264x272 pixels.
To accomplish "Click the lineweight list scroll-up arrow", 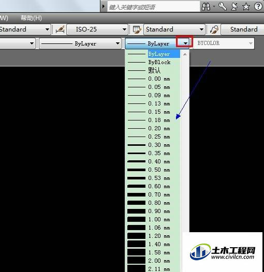I will (185, 54).
